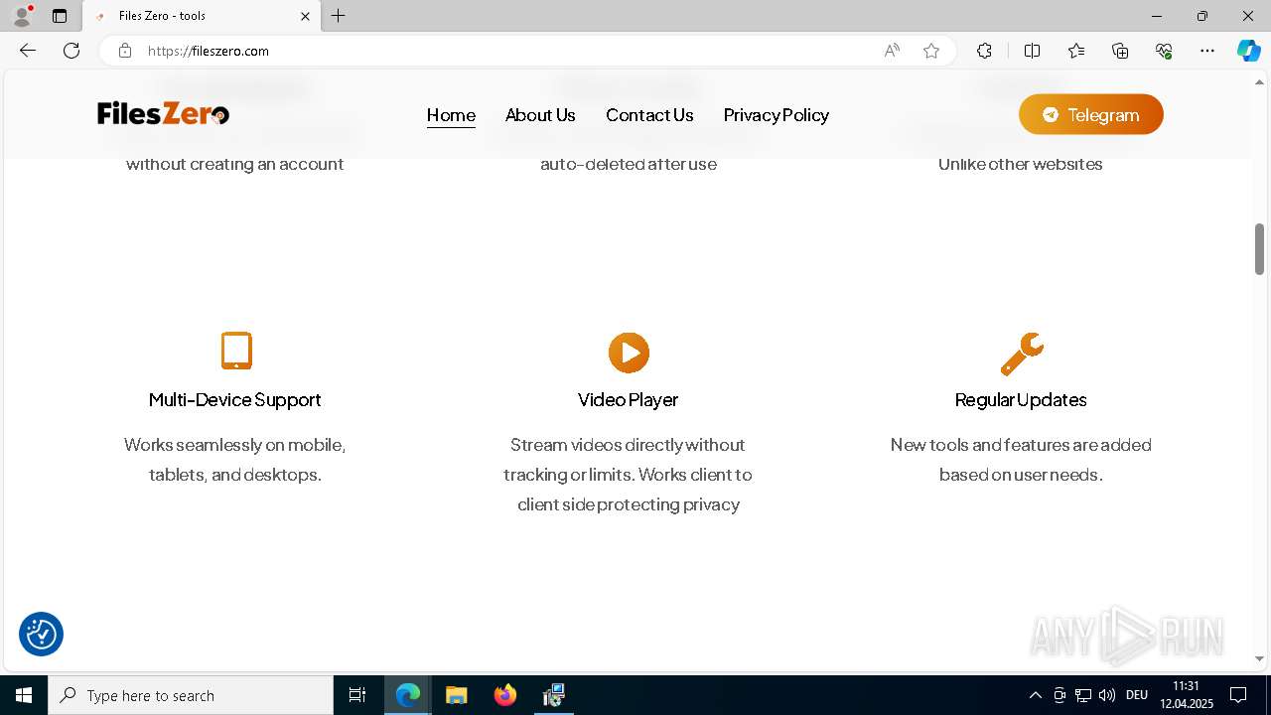
Task: Switch the DEU input language
Action: tap(1137, 695)
